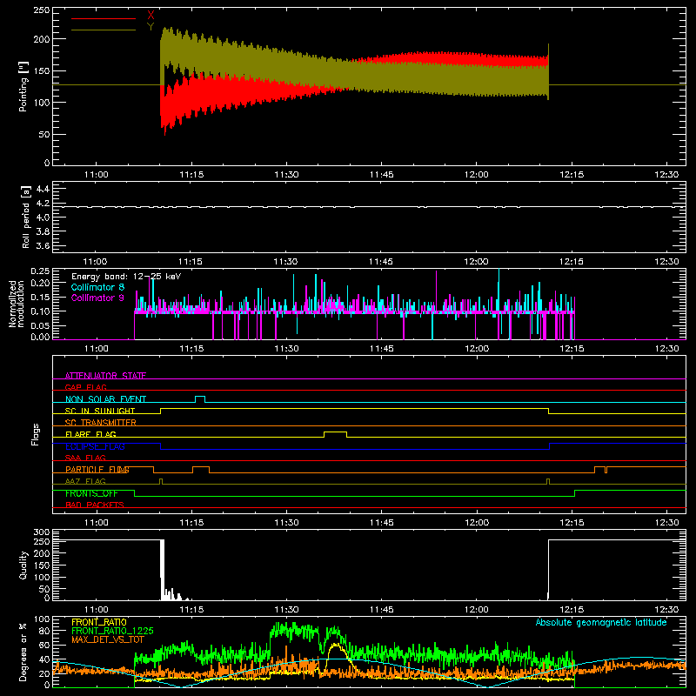Click the red X legend label
The height and width of the screenshot is (696, 696).
click(x=151, y=16)
